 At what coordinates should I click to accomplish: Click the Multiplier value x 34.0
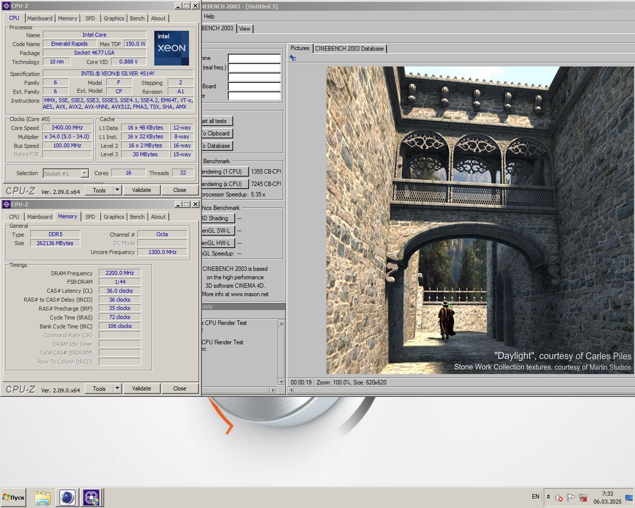[x=67, y=136]
